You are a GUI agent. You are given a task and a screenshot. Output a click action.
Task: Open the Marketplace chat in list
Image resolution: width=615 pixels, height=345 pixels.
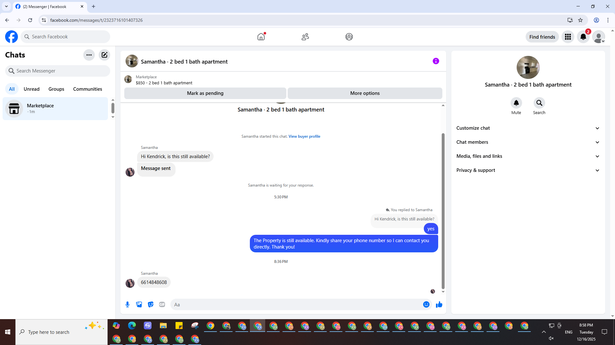(55, 109)
